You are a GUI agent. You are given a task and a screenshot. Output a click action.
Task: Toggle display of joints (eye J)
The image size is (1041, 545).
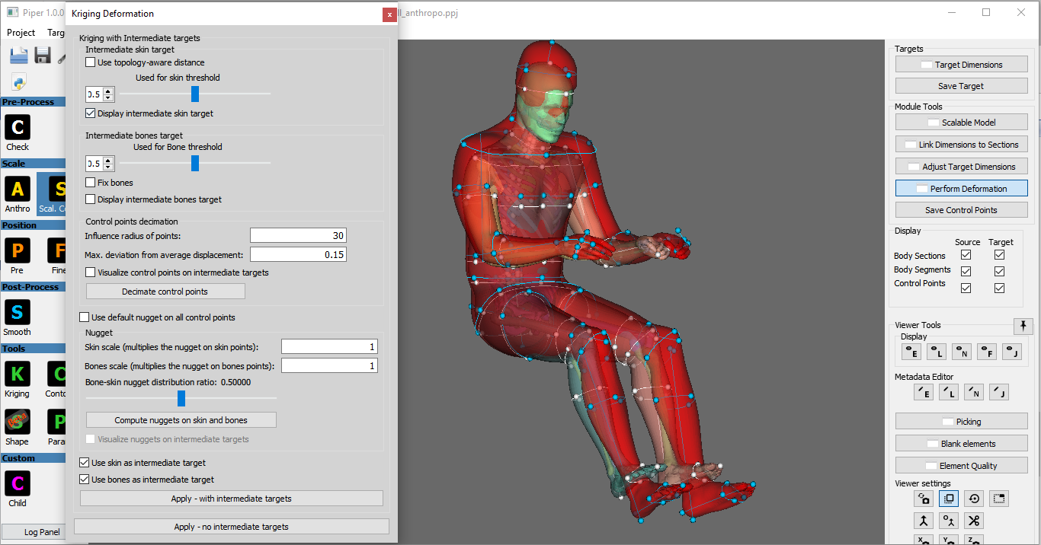coord(1011,352)
